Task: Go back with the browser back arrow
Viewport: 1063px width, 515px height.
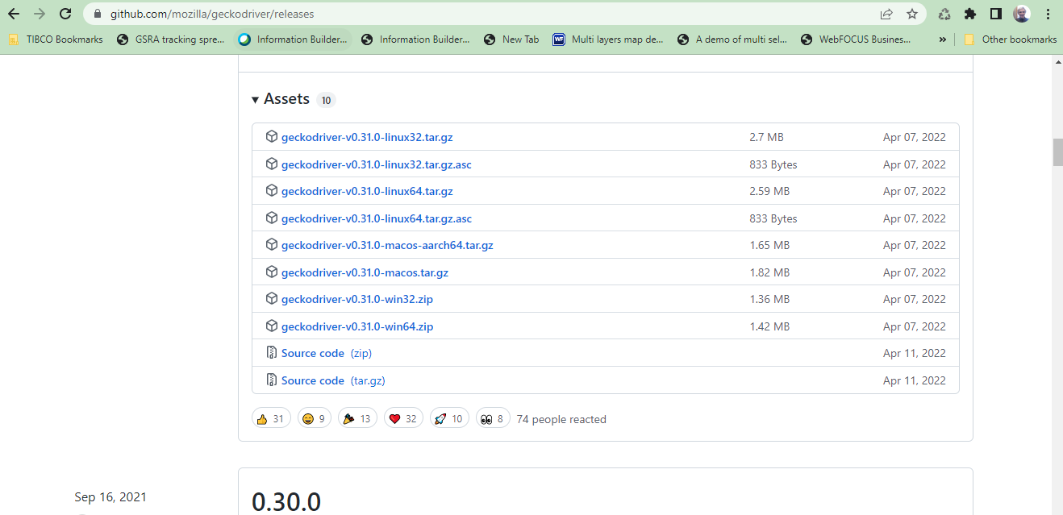Action: point(14,14)
